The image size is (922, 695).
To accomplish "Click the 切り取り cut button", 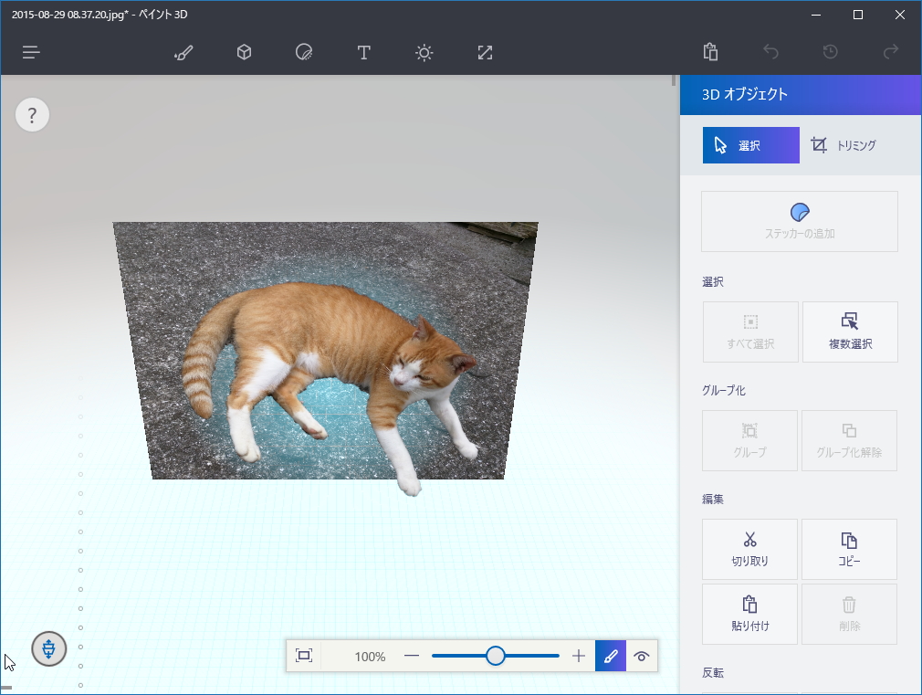I will (x=749, y=549).
